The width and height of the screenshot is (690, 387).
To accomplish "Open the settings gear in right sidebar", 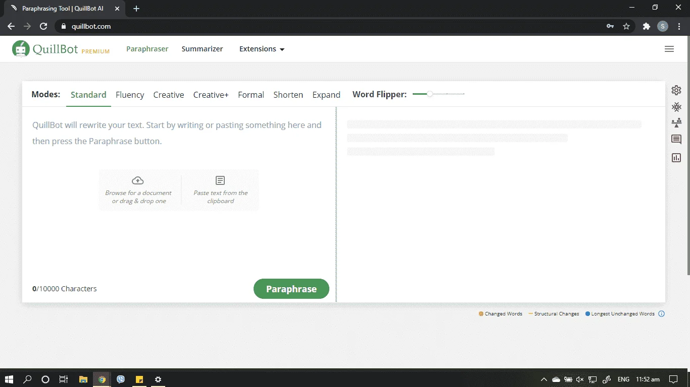I will coord(676,90).
